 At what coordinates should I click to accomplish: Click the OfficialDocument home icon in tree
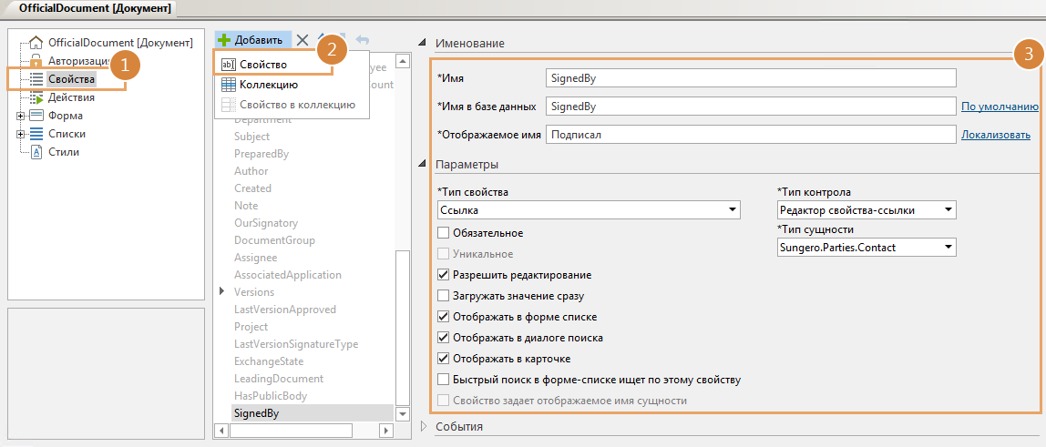(36, 43)
